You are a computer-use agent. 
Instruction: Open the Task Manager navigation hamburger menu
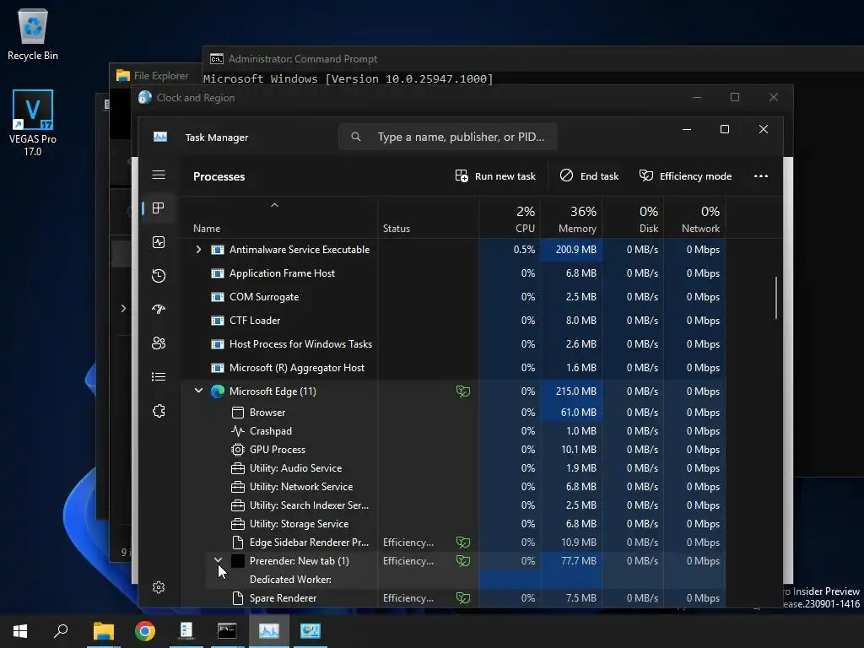pyautogui.click(x=159, y=175)
